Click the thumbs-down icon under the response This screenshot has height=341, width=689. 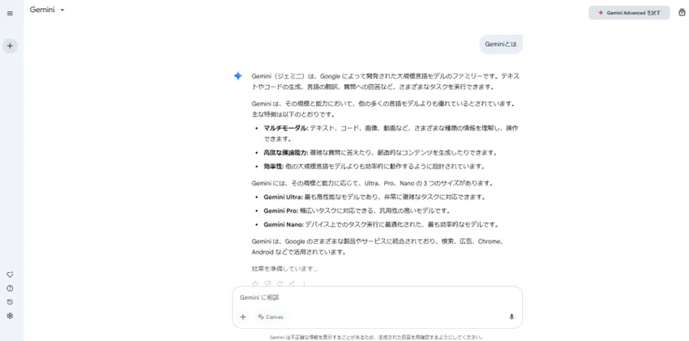click(x=267, y=283)
